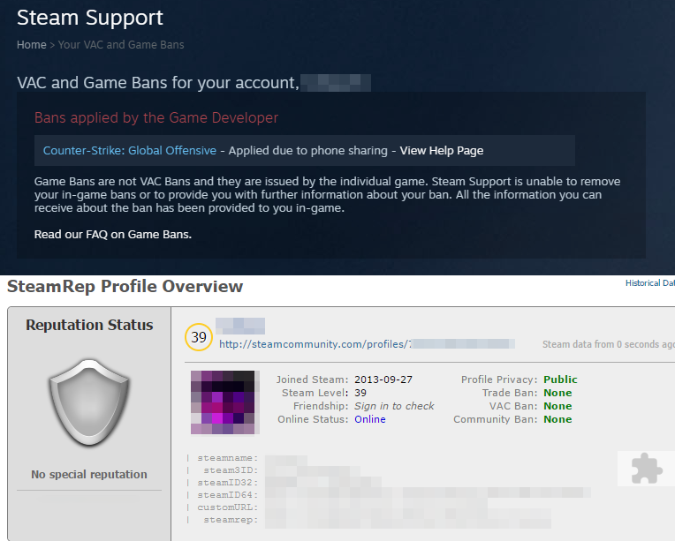Open the steamcommunity.com profile URL

pyautogui.click(x=367, y=344)
